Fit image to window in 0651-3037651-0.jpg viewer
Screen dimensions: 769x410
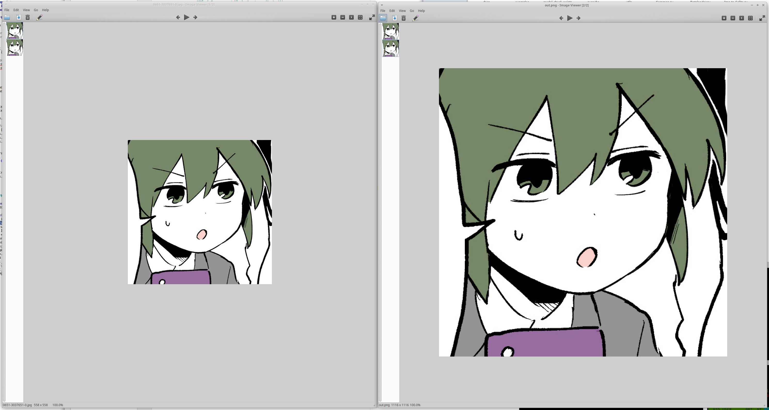tap(360, 18)
